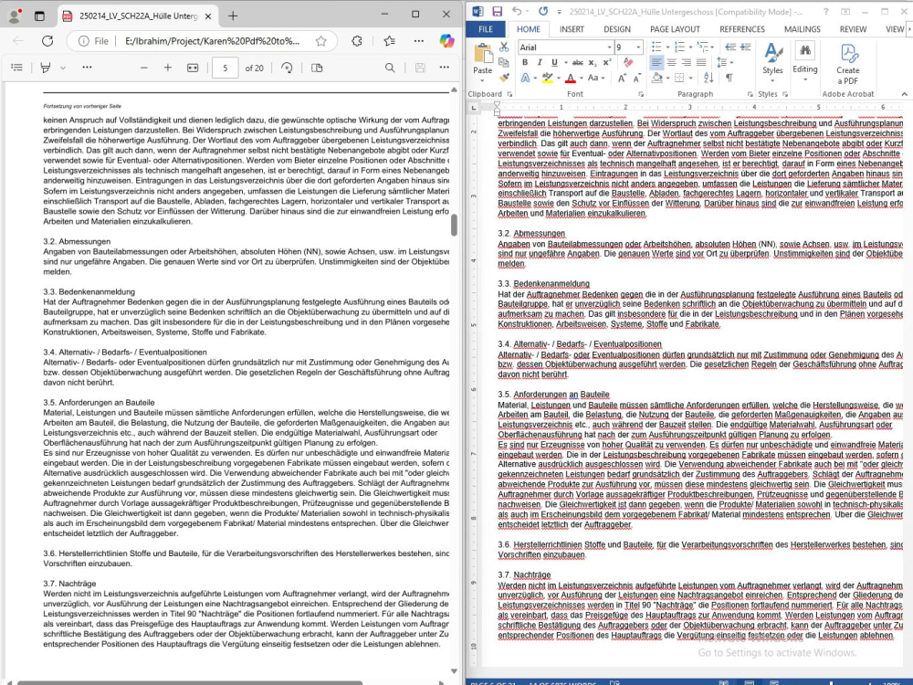913x685 pixels.
Task: Open the Arial font name dropdown
Action: pyautogui.click(x=609, y=47)
